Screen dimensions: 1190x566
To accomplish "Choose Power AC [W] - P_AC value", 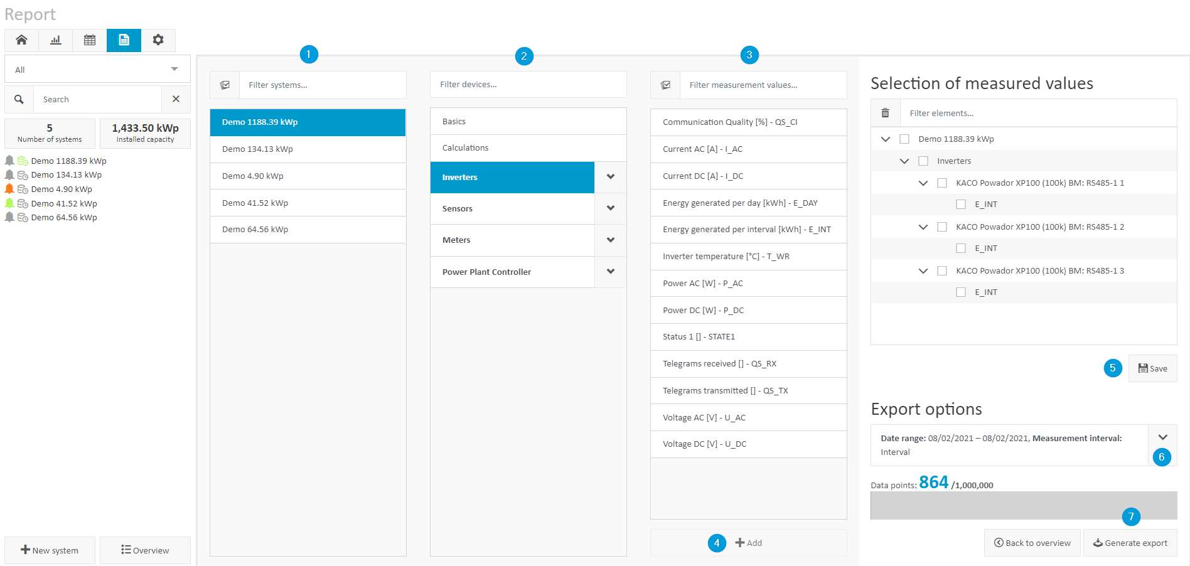I will (748, 283).
